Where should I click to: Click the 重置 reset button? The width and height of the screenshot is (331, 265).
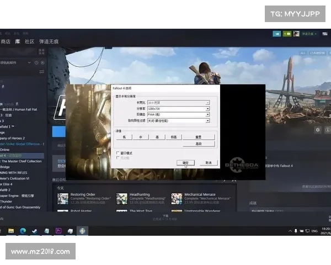(x=199, y=137)
